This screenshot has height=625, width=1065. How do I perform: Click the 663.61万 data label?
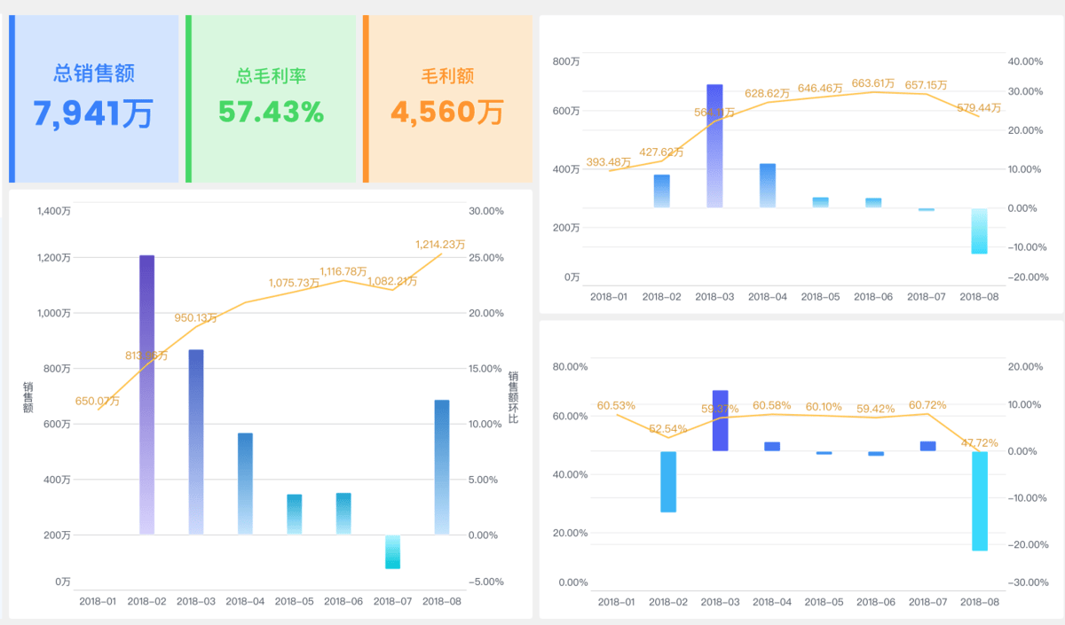(873, 82)
